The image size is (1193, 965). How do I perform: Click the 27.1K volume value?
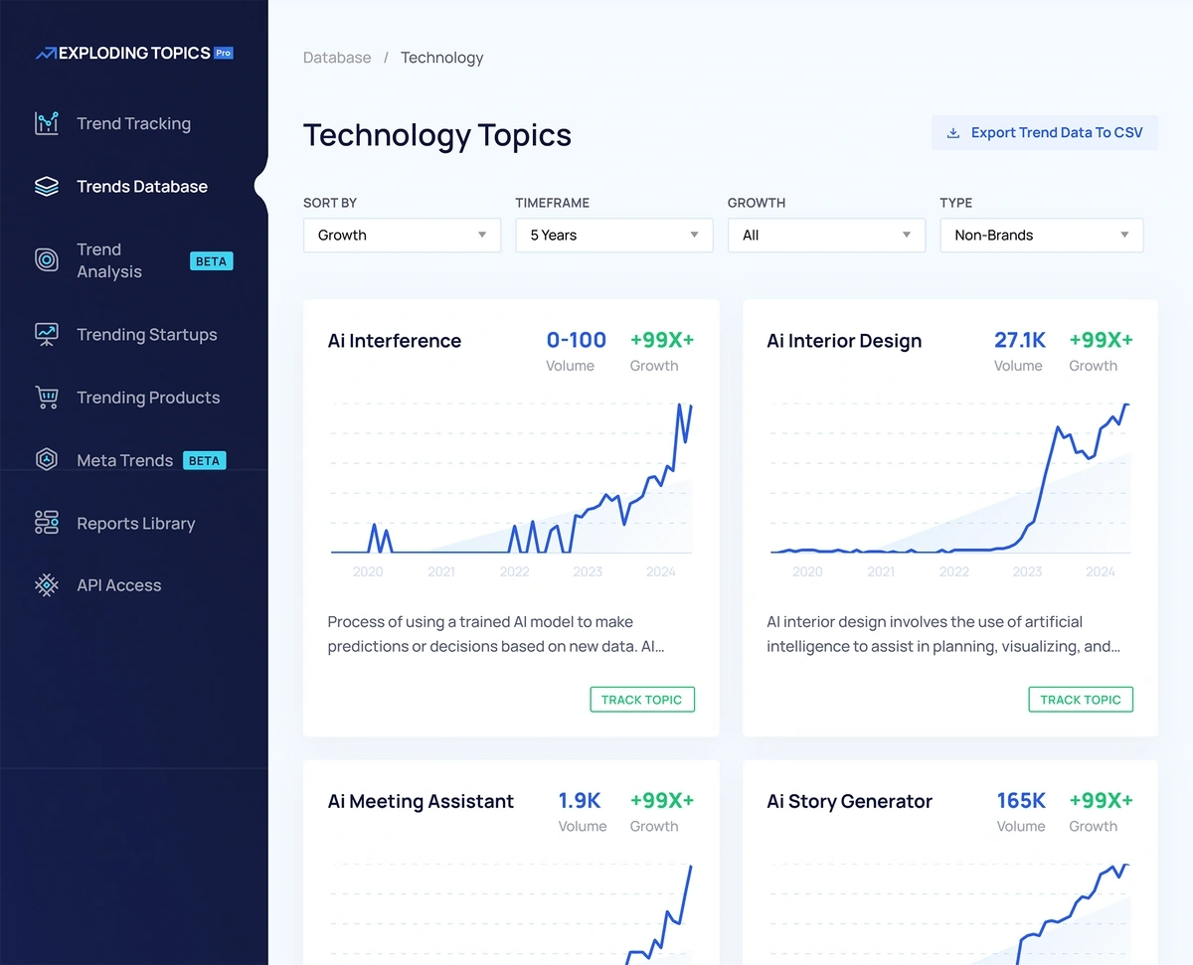tap(1020, 340)
